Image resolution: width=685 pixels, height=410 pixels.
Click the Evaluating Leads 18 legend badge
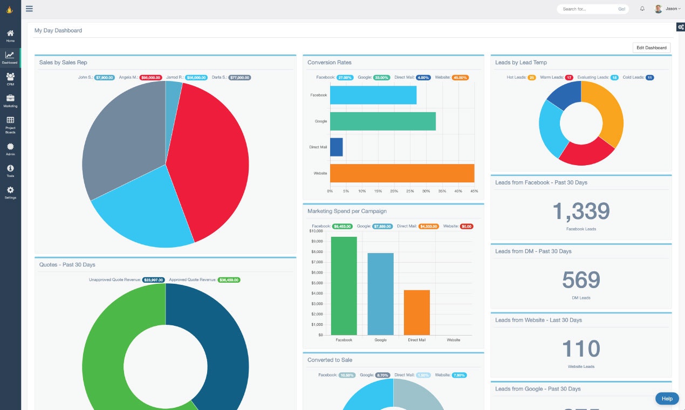tap(614, 78)
